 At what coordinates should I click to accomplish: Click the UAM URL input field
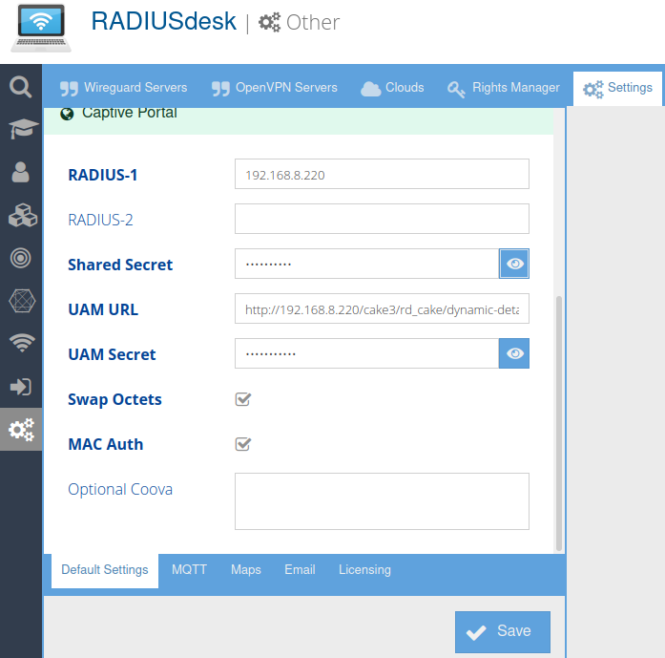click(382, 308)
